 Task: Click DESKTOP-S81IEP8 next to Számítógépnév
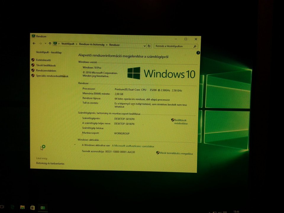(x=124, y=119)
